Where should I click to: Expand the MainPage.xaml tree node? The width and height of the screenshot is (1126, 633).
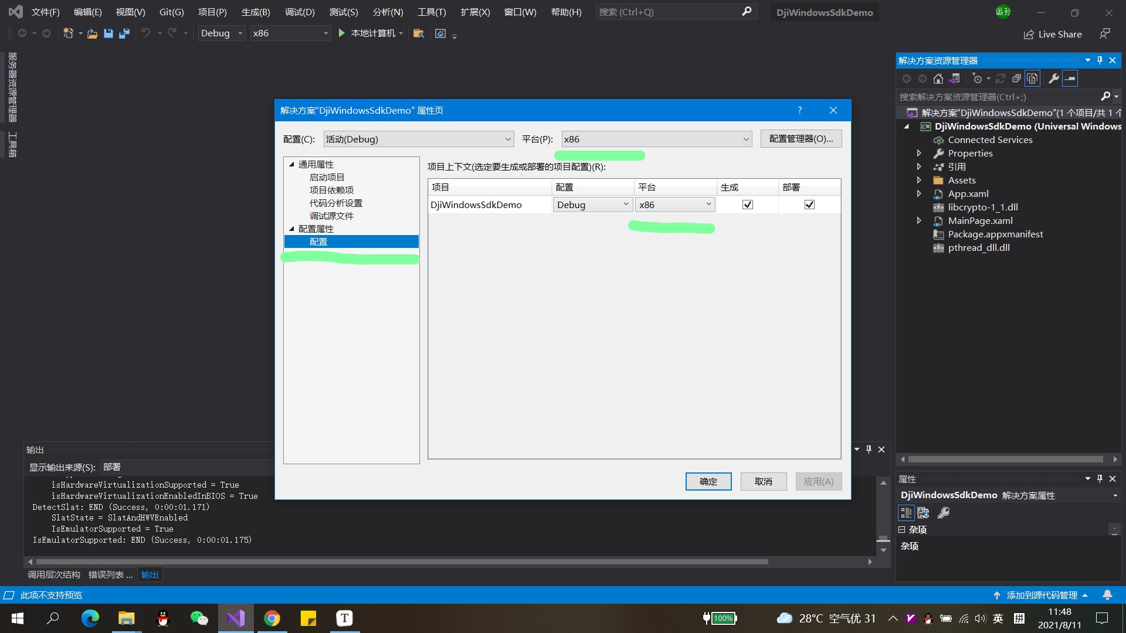[919, 220]
